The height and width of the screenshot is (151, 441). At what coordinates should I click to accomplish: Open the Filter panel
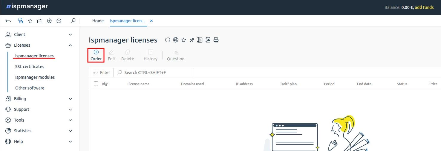pos(102,73)
